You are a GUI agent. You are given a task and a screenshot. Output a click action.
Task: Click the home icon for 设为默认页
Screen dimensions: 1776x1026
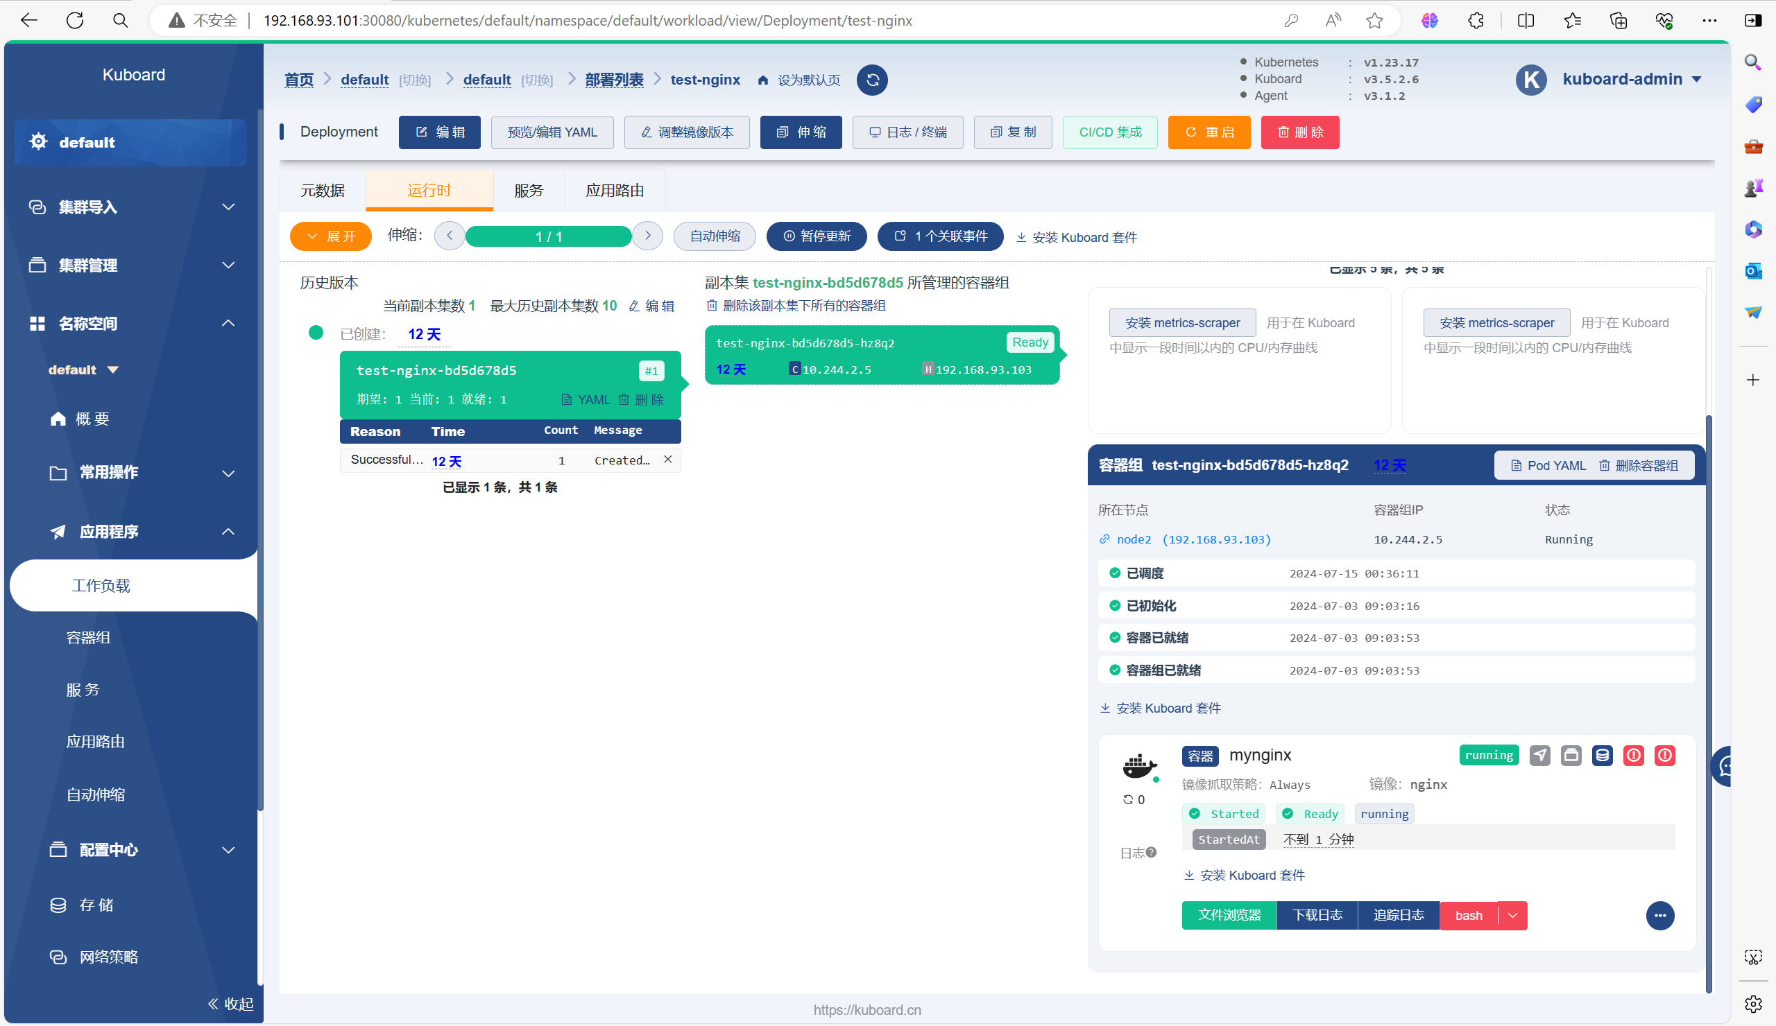pos(762,80)
